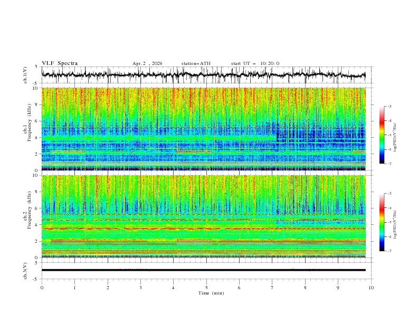The height and width of the screenshot is (323, 418).
Task: Click the "-5" tick on ch.3 voltage axis
Action: (x=36, y=279)
